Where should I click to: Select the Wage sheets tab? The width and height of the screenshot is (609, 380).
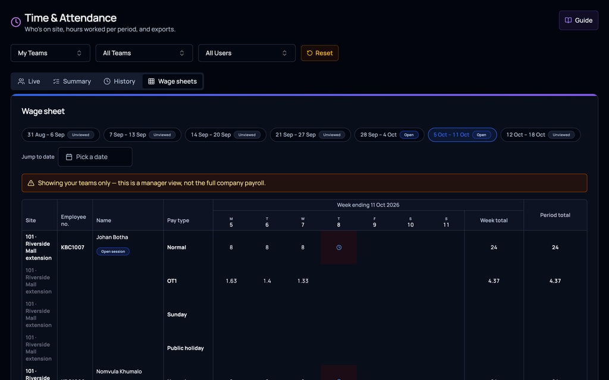click(x=172, y=81)
